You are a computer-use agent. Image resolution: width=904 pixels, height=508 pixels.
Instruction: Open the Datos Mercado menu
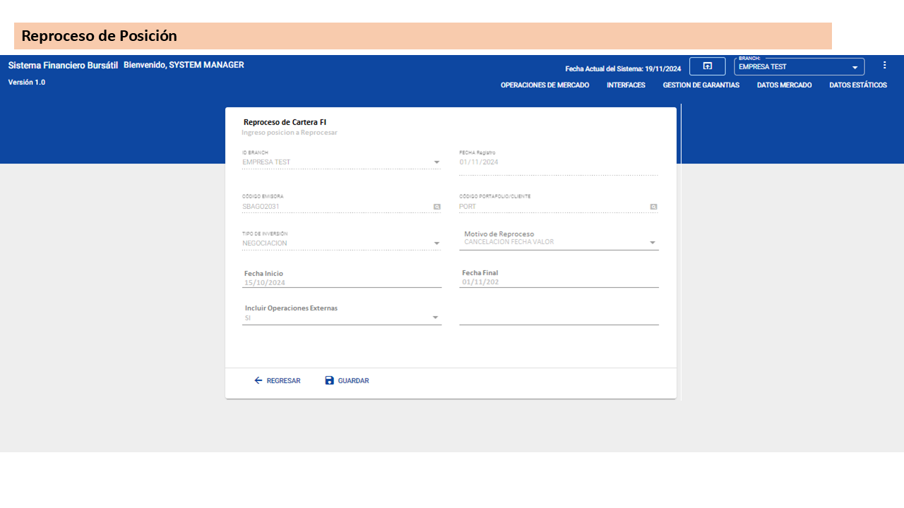[784, 85]
